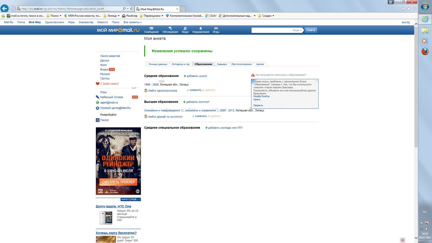The width and height of the screenshot is (432, 243).
Task: Open Одноклассники in top navigation
Action: [x=55, y=22]
